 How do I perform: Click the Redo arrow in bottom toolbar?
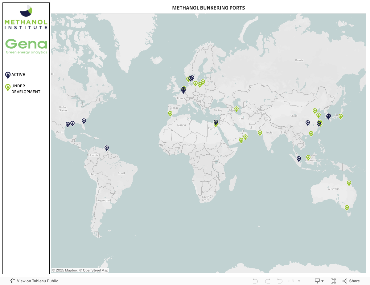(268, 281)
